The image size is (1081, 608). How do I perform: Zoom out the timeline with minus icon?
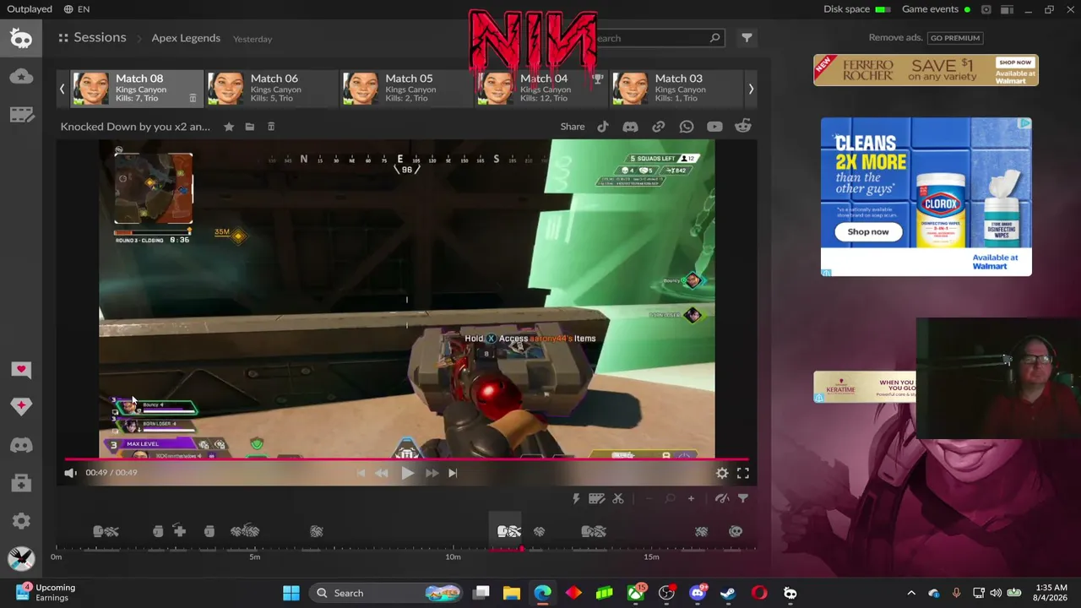649,499
